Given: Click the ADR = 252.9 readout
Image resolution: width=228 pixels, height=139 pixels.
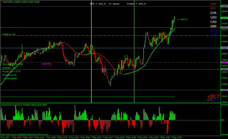Looking at the screenshot, I should coord(97,4).
